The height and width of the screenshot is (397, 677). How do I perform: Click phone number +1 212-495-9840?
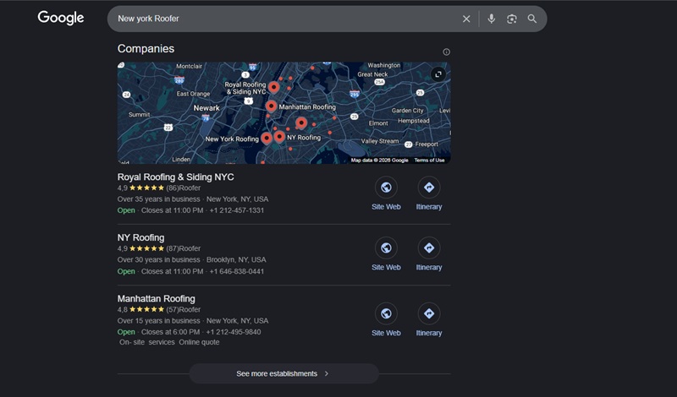click(x=234, y=332)
